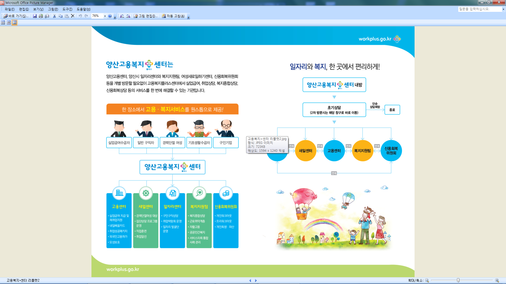Rotate the picture right
The height and width of the screenshot is (284, 506).
128,16
